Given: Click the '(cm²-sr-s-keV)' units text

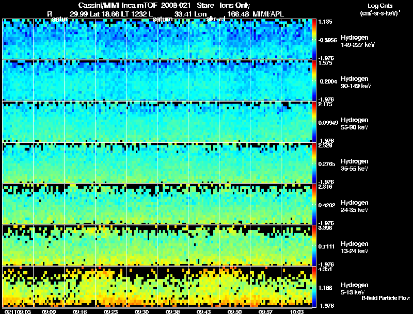Looking at the screenshot, I should point(380,13).
